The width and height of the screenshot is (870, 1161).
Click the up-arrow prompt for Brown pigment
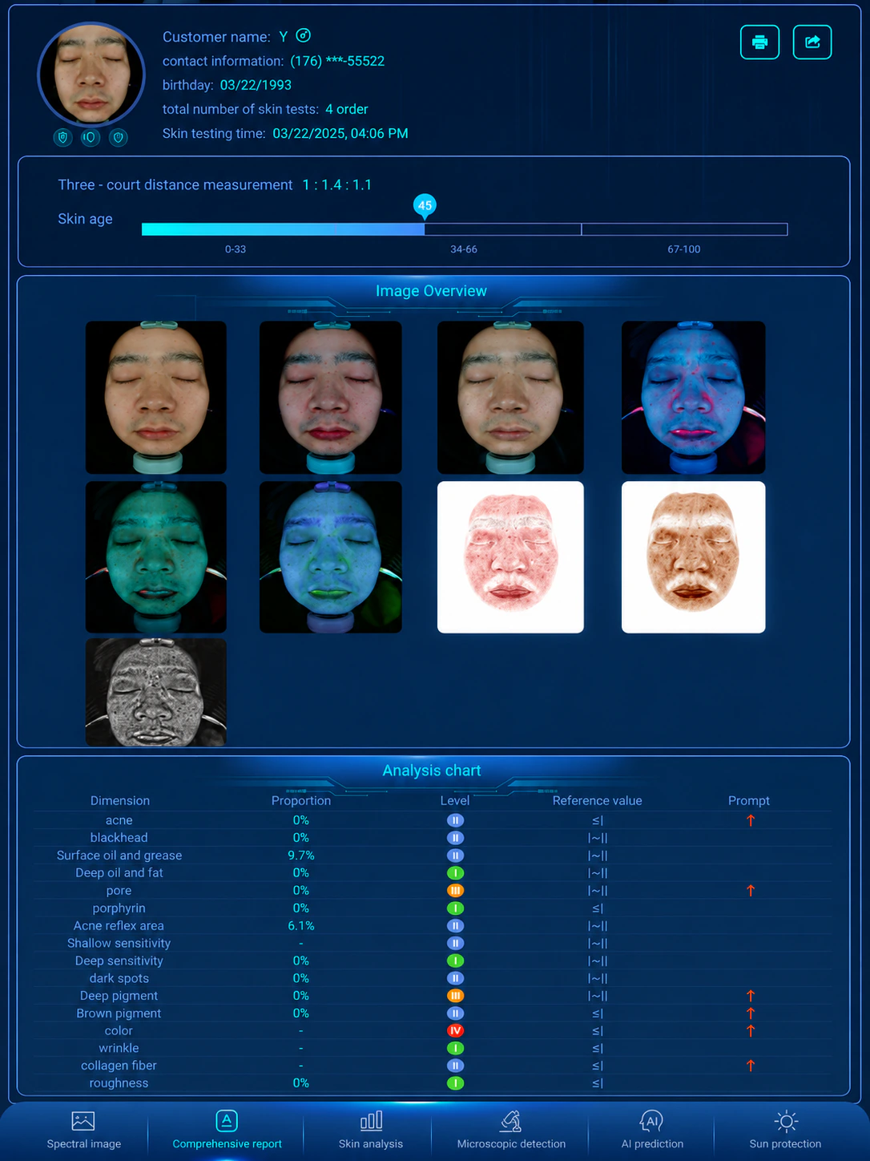(751, 1013)
